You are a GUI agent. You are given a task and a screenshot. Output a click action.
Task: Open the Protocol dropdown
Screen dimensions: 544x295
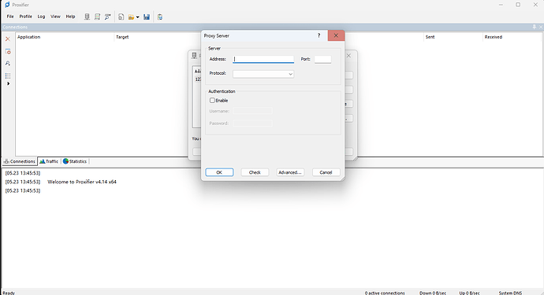(x=263, y=74)
